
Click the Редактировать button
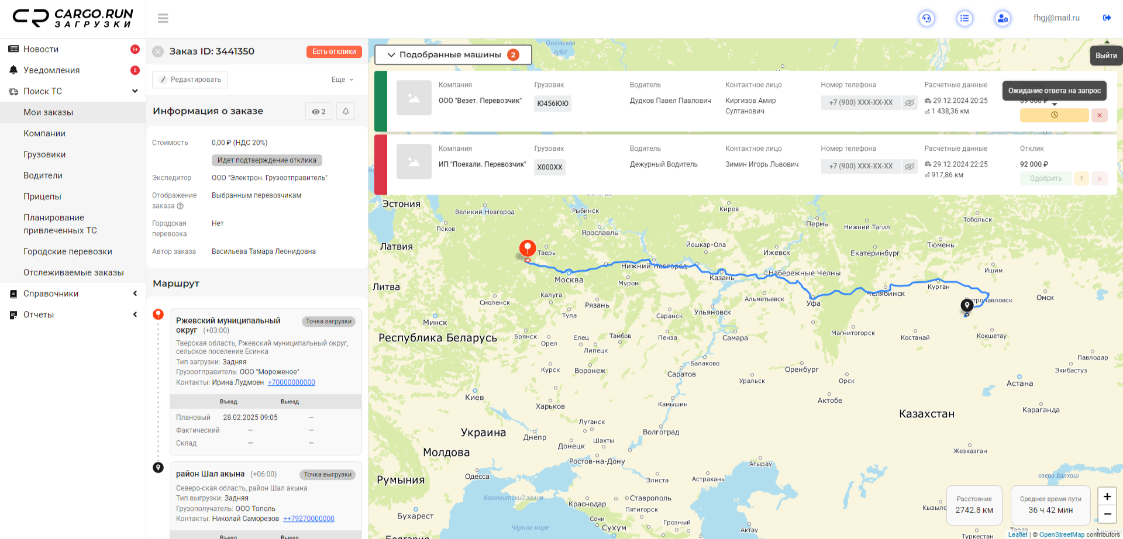pos(190,80)
